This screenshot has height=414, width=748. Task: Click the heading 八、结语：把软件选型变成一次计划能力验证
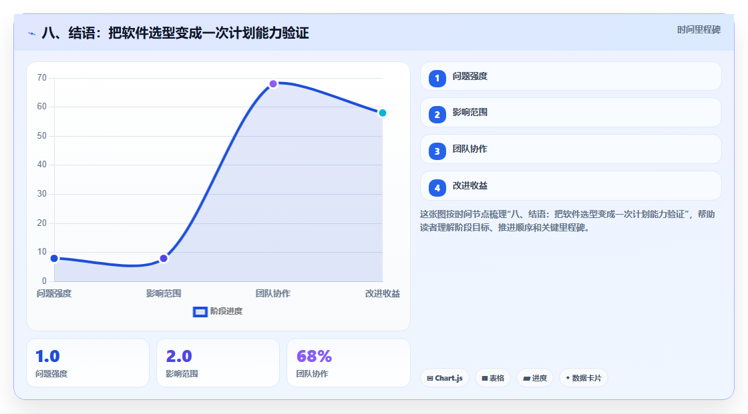[175, 33]
